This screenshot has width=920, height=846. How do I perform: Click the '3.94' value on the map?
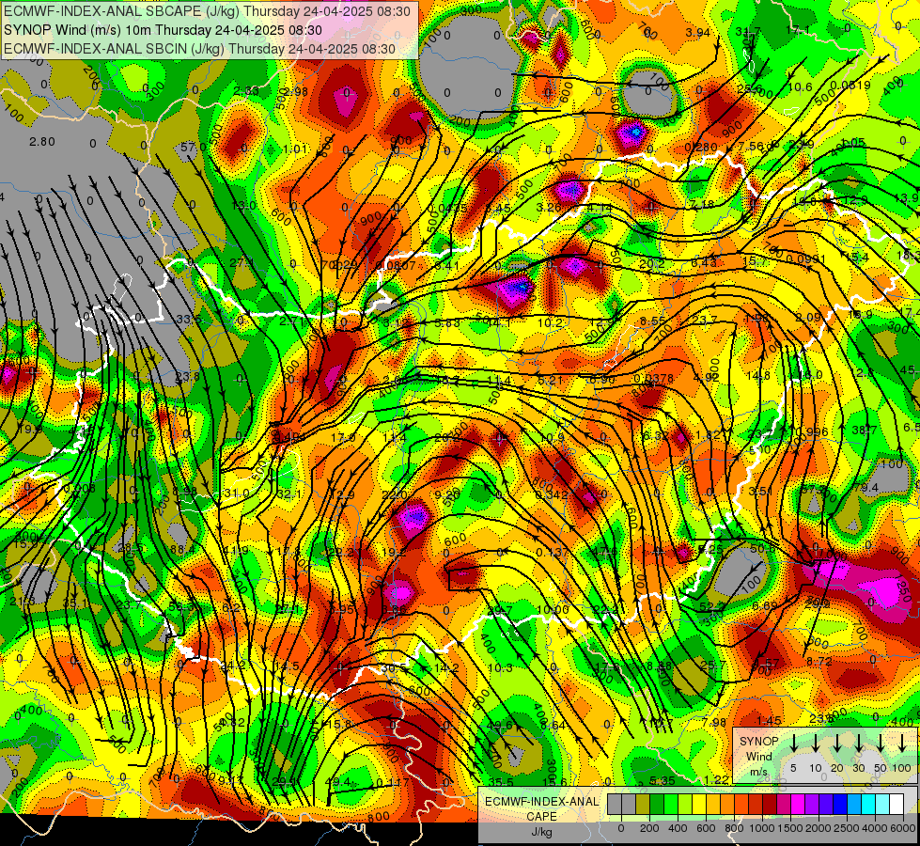[697, 32]
